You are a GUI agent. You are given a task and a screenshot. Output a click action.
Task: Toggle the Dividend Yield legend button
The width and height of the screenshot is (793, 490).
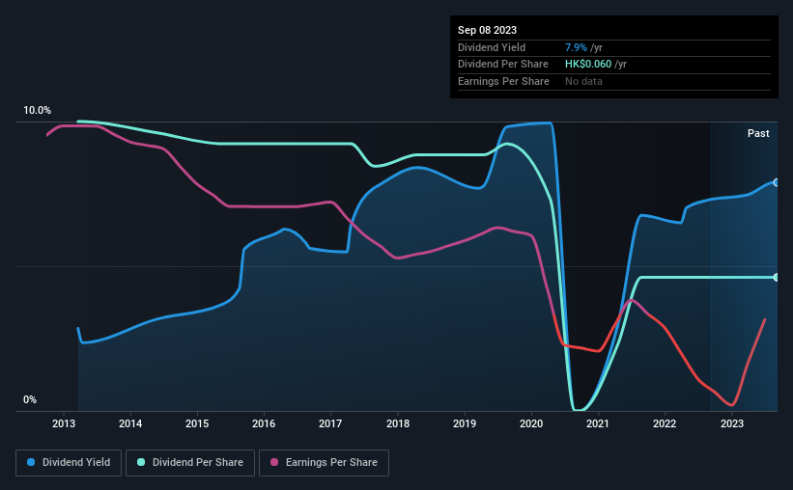(69, 463)
